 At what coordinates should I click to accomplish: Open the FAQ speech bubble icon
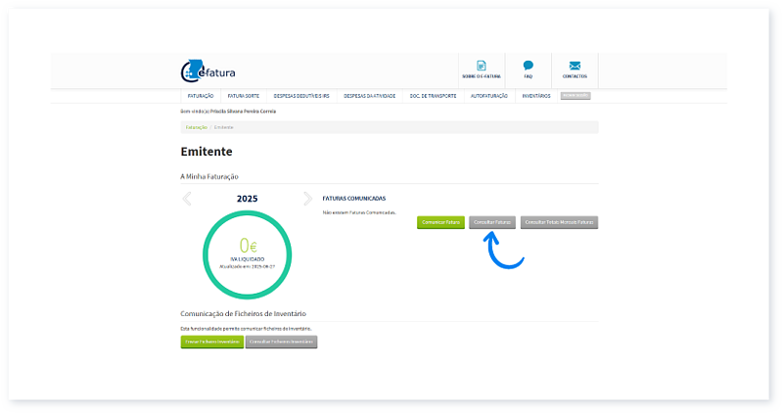[x=528, y=66]
